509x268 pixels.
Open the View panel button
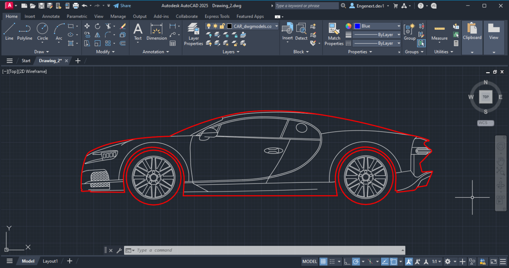[x=494, y=37]
